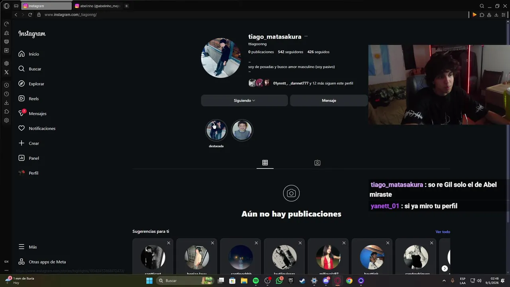
Task: Open GX Corner in Opera sidebar
Action: [6, 262]
